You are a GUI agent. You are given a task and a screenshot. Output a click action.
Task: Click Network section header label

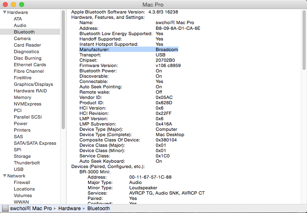(16, 176)
